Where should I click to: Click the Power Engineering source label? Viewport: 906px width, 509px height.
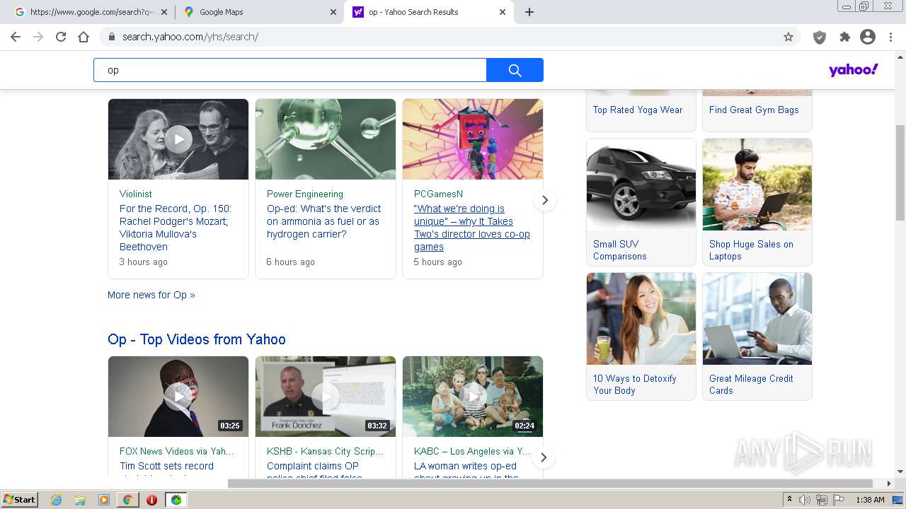tap(305, 194)
